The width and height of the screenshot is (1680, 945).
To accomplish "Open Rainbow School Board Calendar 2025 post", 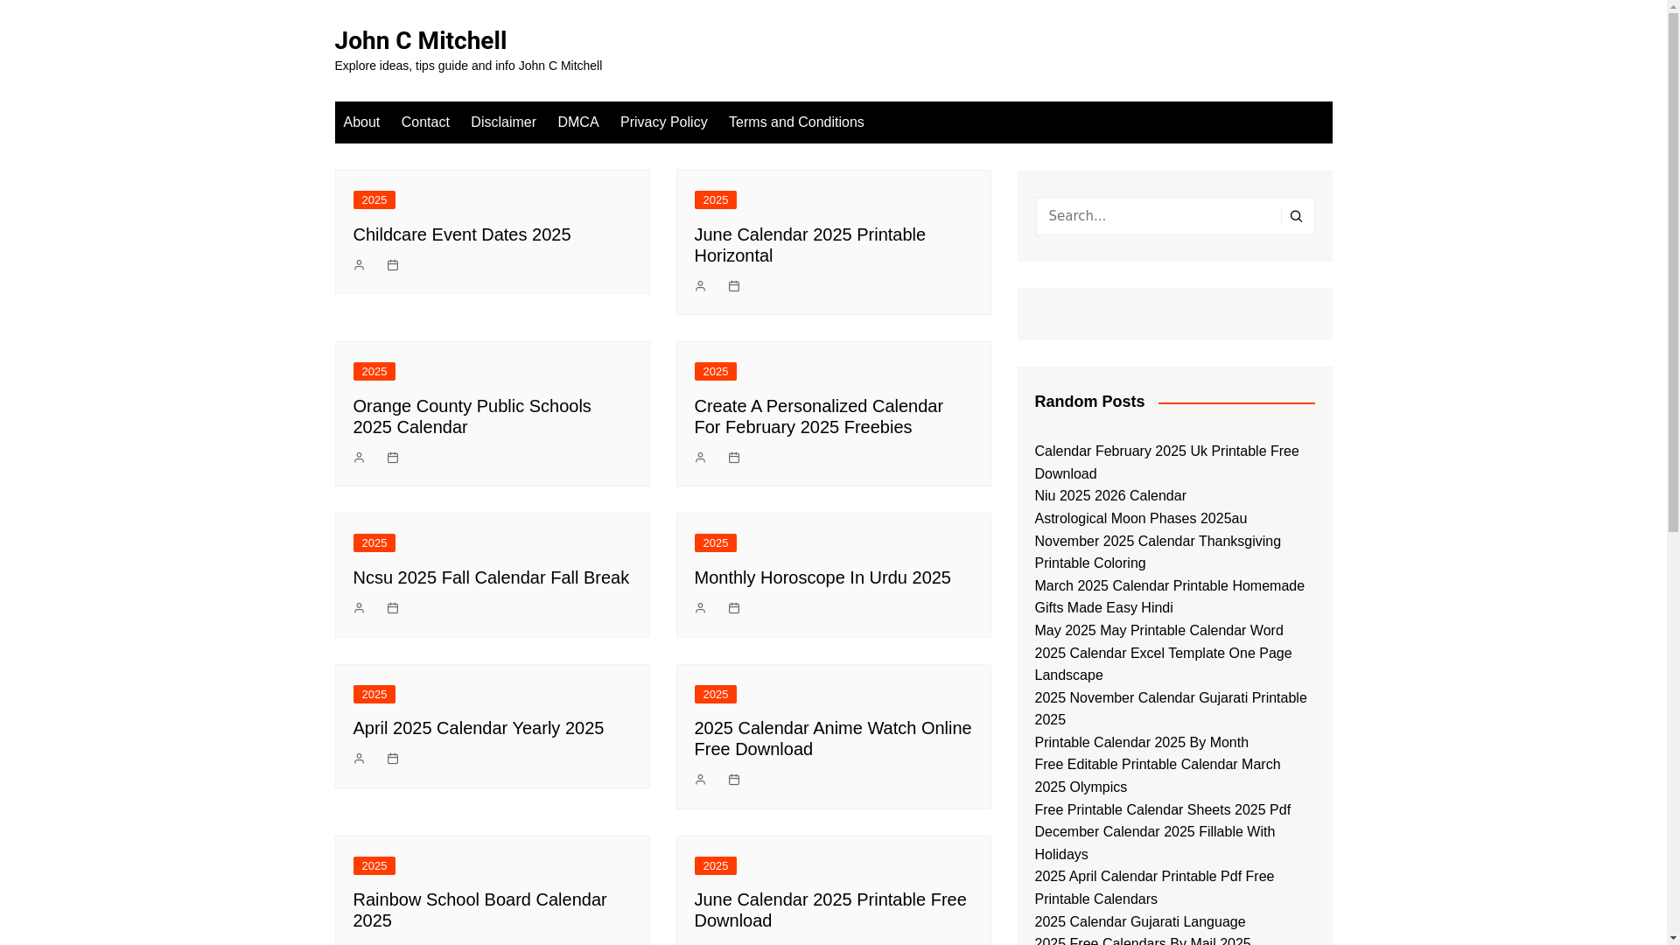I will coord(480,910).
